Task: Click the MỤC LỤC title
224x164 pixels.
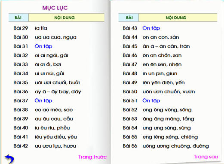Action: tap(55, 8)
